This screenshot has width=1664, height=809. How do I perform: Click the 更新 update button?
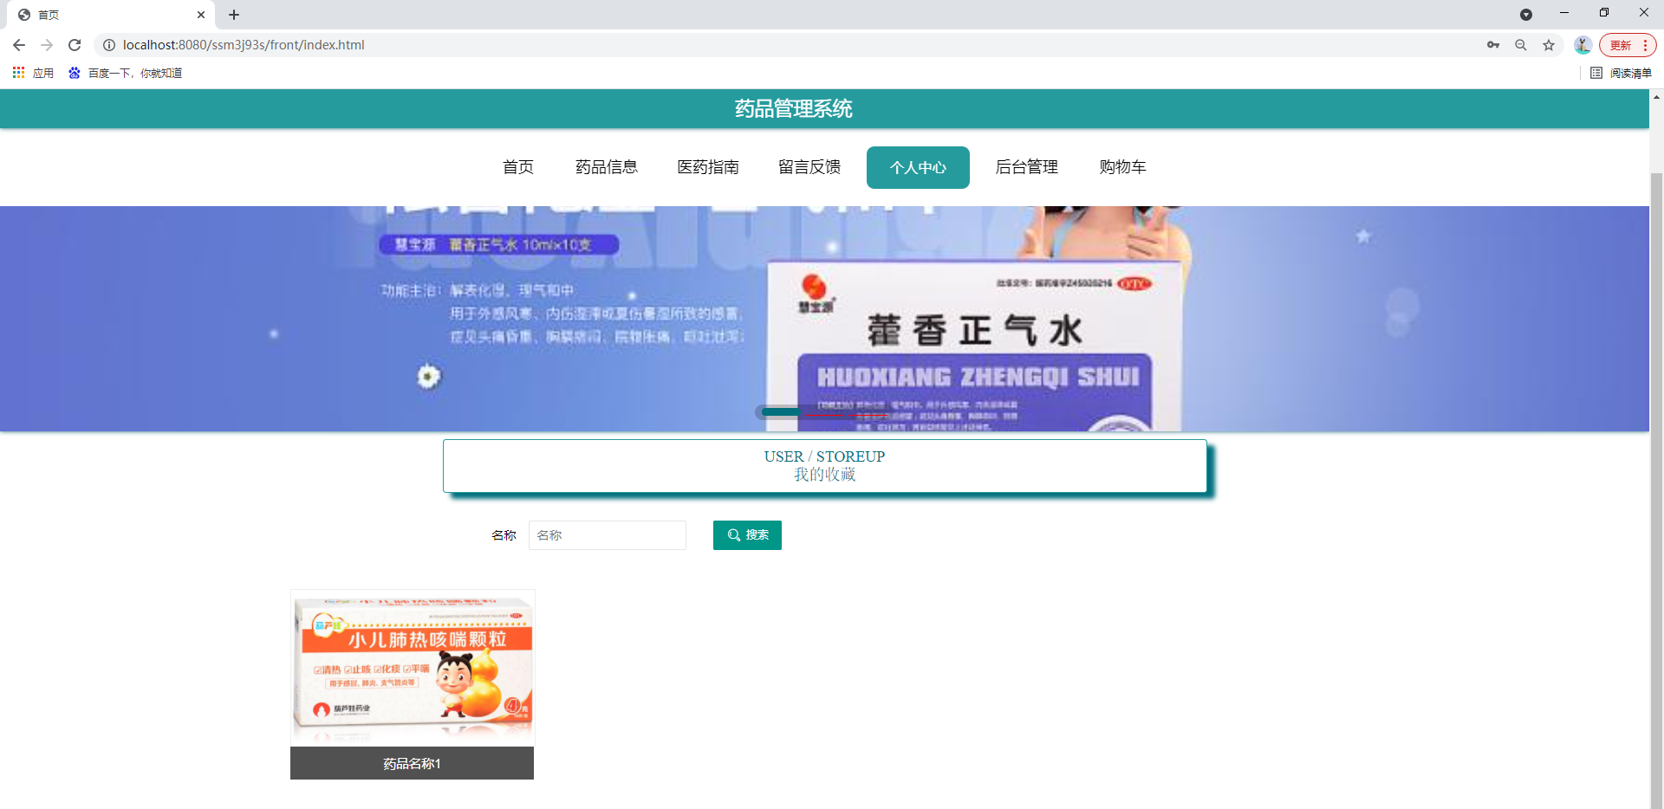pos(1628,45)
